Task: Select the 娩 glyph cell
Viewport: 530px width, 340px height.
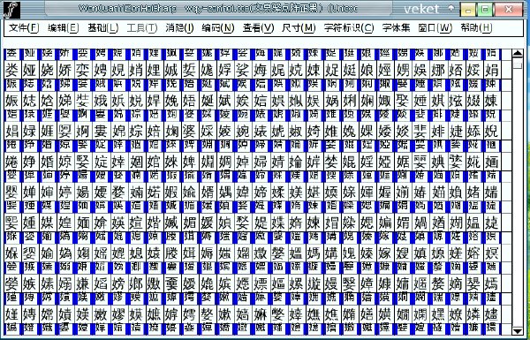Action: (171, 101)
